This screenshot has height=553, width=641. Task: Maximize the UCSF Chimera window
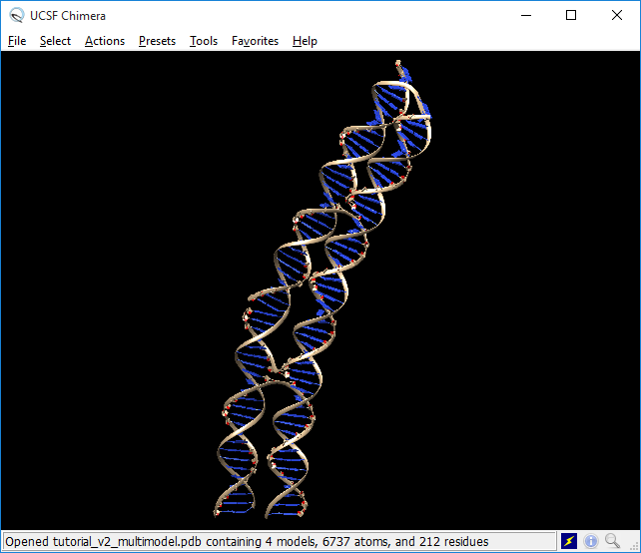coord(571,16)
